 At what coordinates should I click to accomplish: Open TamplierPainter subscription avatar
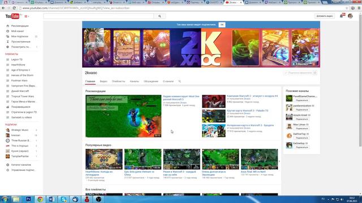click(7, 156)
